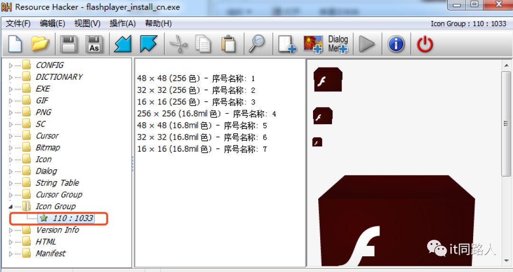Image resolution: width=513 pixels, height=272 pixels.
Task: Open the 编辑(E) menu
Action: [52, 24]
